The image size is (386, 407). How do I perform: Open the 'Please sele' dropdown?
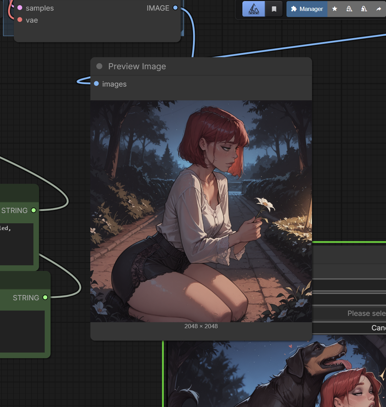pos(349,313)
